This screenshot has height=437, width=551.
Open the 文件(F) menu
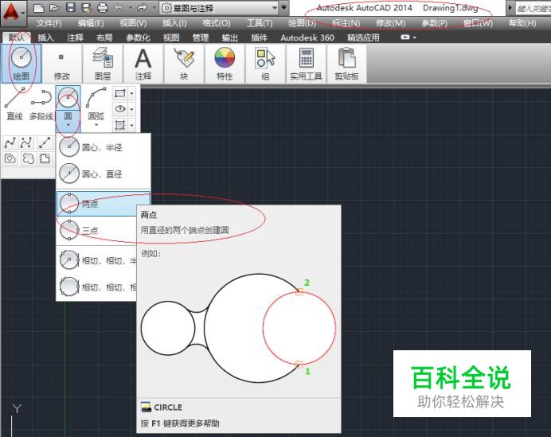[49, 23]
